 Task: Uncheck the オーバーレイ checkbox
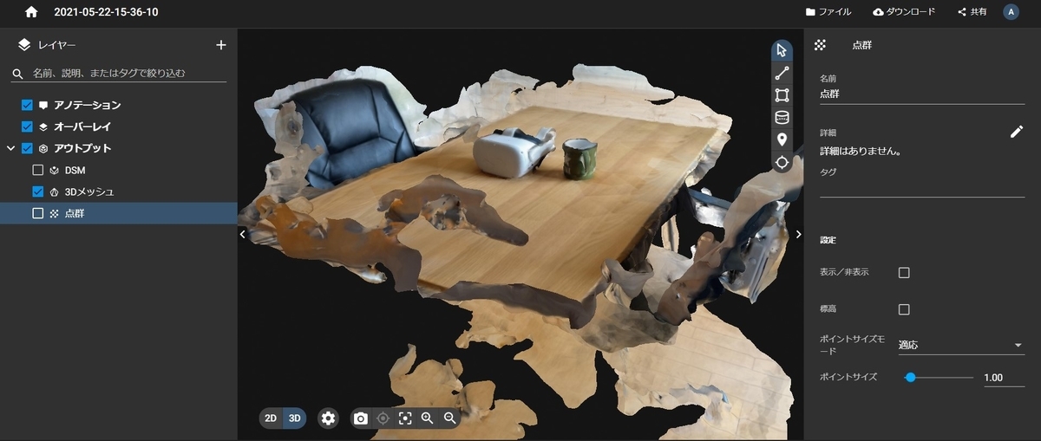pyautogui.click(x=27, y=126)
